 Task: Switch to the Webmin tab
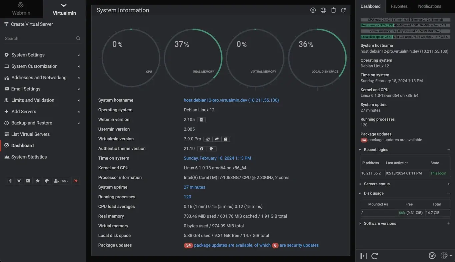point(21,9)
